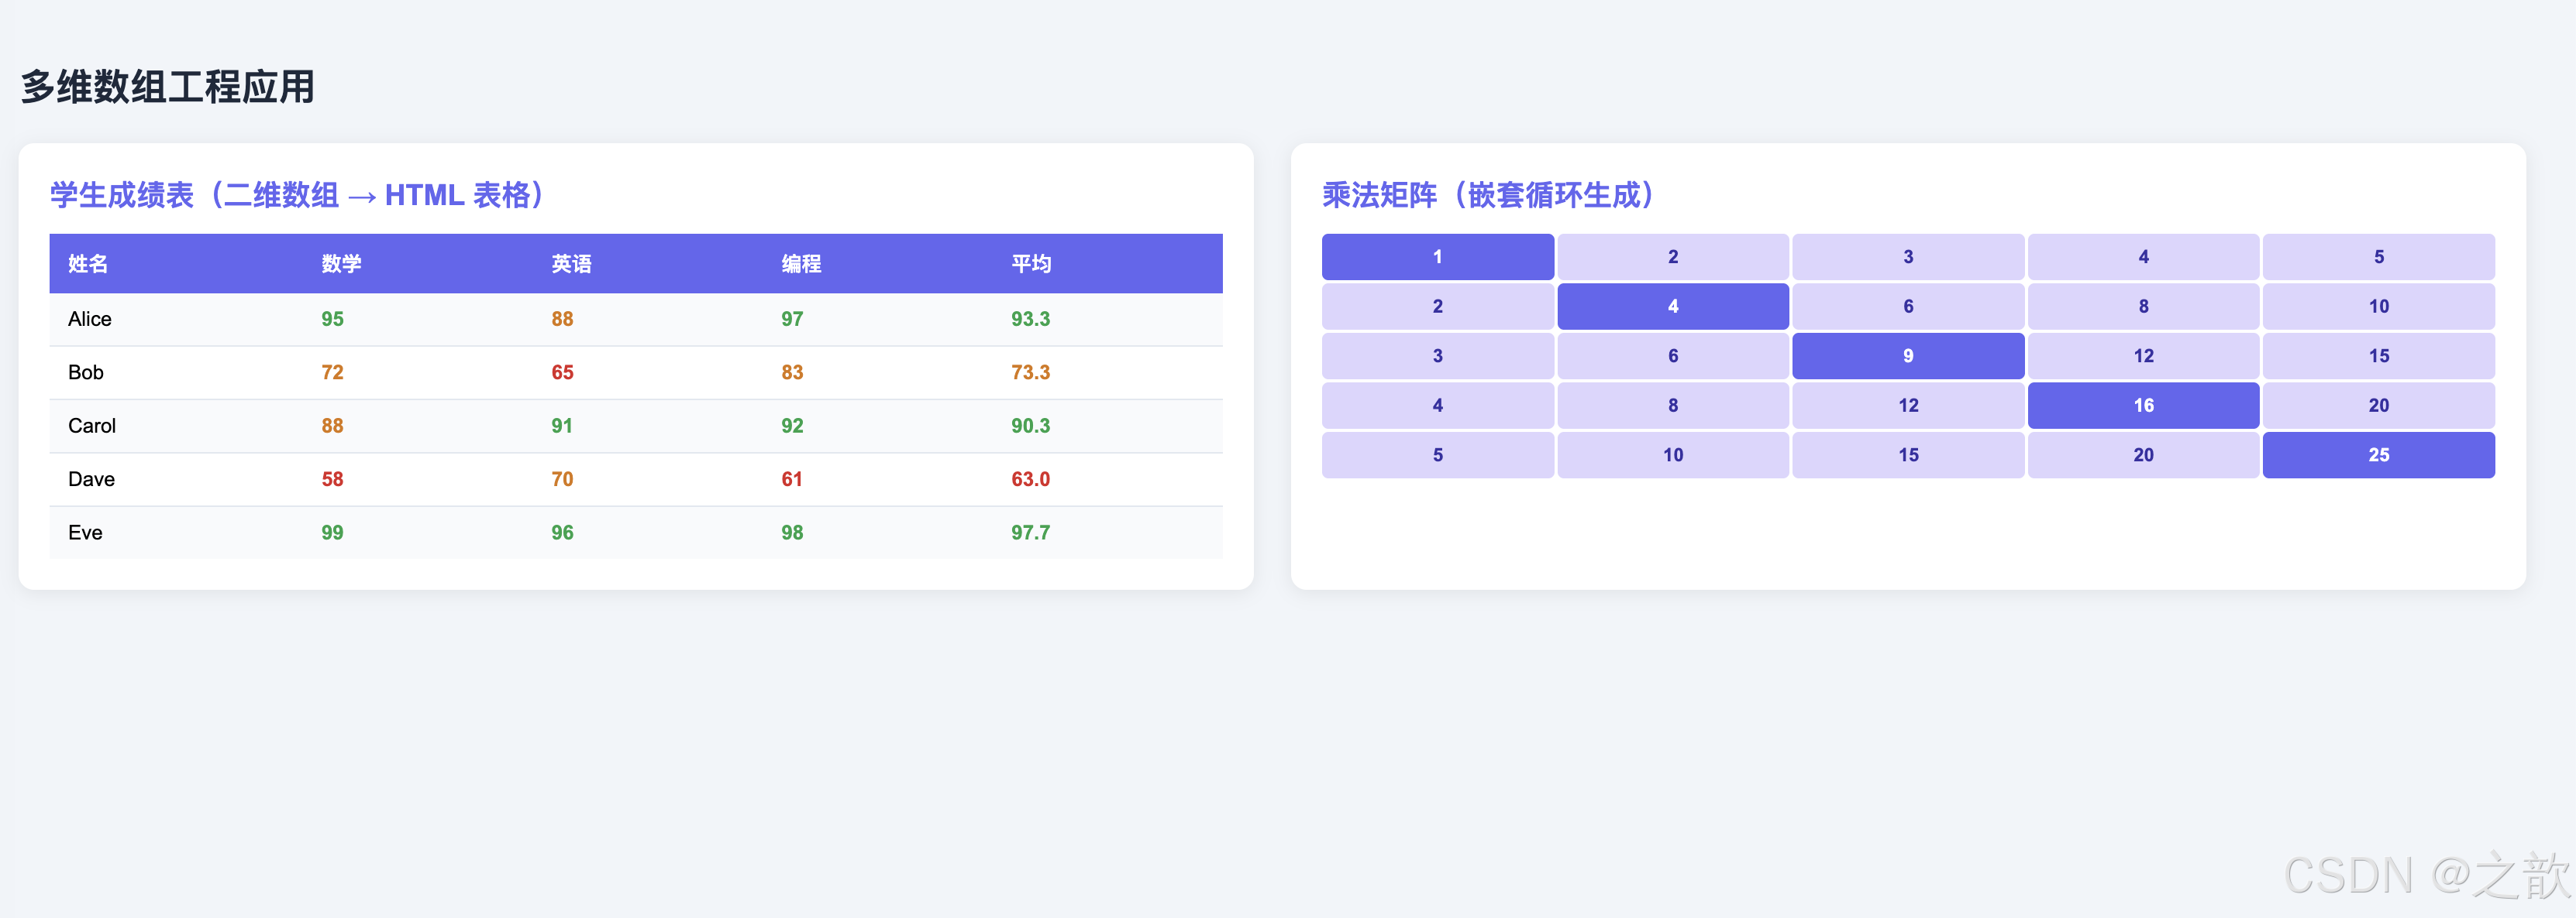Click Carol's programming score 92
2576x918 pixels.
click(792, 426)
